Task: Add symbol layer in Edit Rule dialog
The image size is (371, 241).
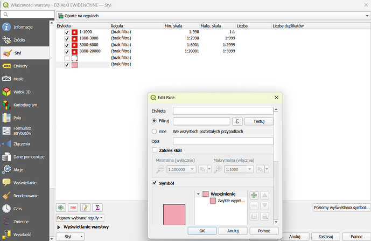Action: [254, 195]
